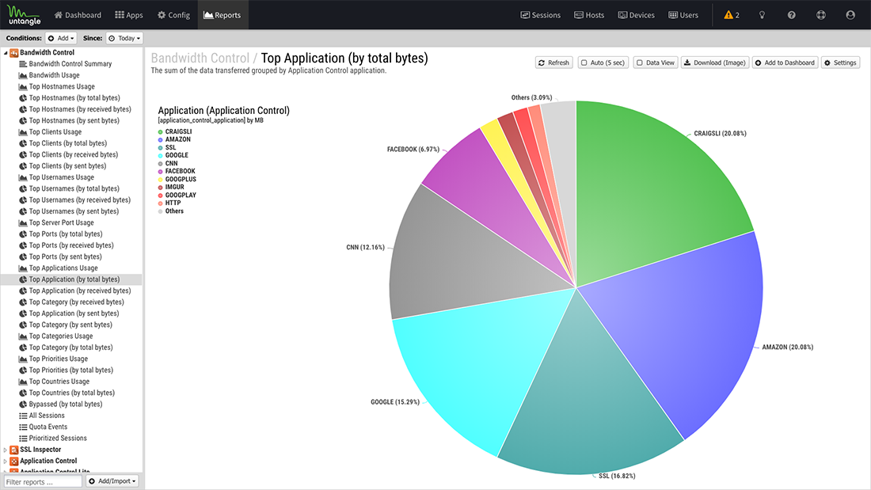Click the Untangle logo
The height and width of the screenshot is (490, 871).
[x=24, y=15]
